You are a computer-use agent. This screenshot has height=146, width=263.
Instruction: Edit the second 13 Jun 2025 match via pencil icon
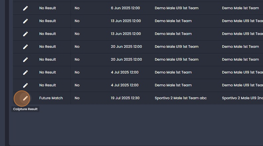coord(26,34)
